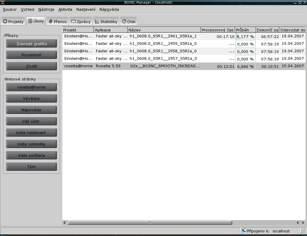Sort by the Dokončí za column header
307x236 pixels.
pyautogui.click(x=268, y=30)
